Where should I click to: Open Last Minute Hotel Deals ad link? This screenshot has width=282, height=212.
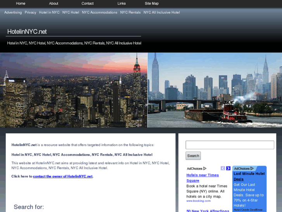click(x=249, y=177)
